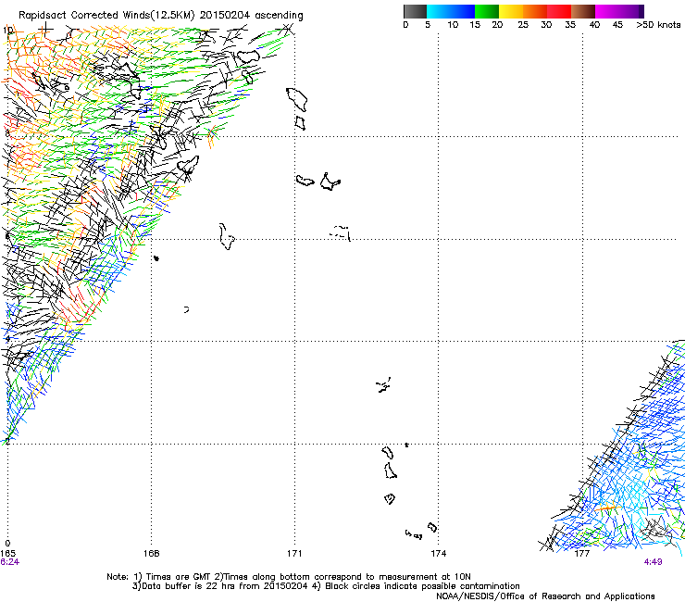Select the orange 25-30 knots legend segment
Screen dimensions: 685x602
[x=535, y=11]
